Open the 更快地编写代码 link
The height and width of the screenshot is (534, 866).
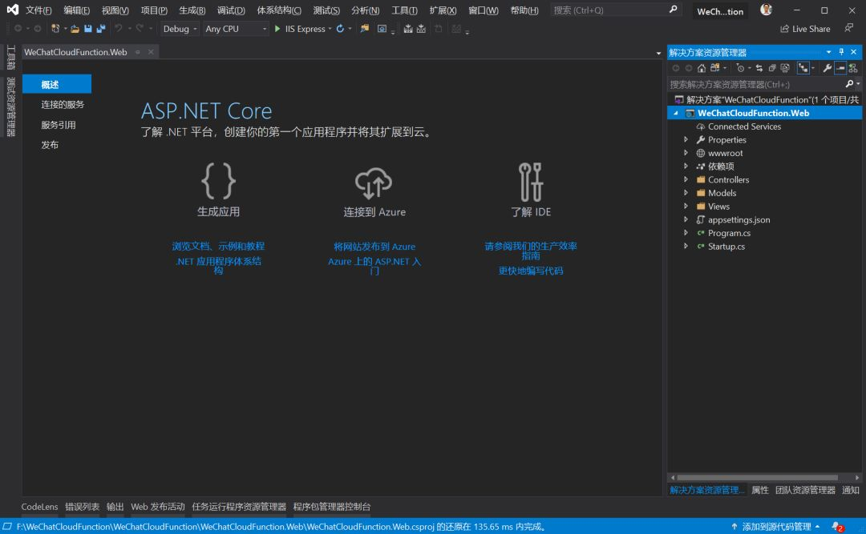[x=531, y=271]
